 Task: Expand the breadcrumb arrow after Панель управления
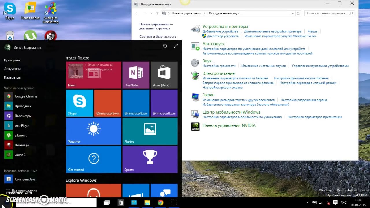tap(204, 13)
